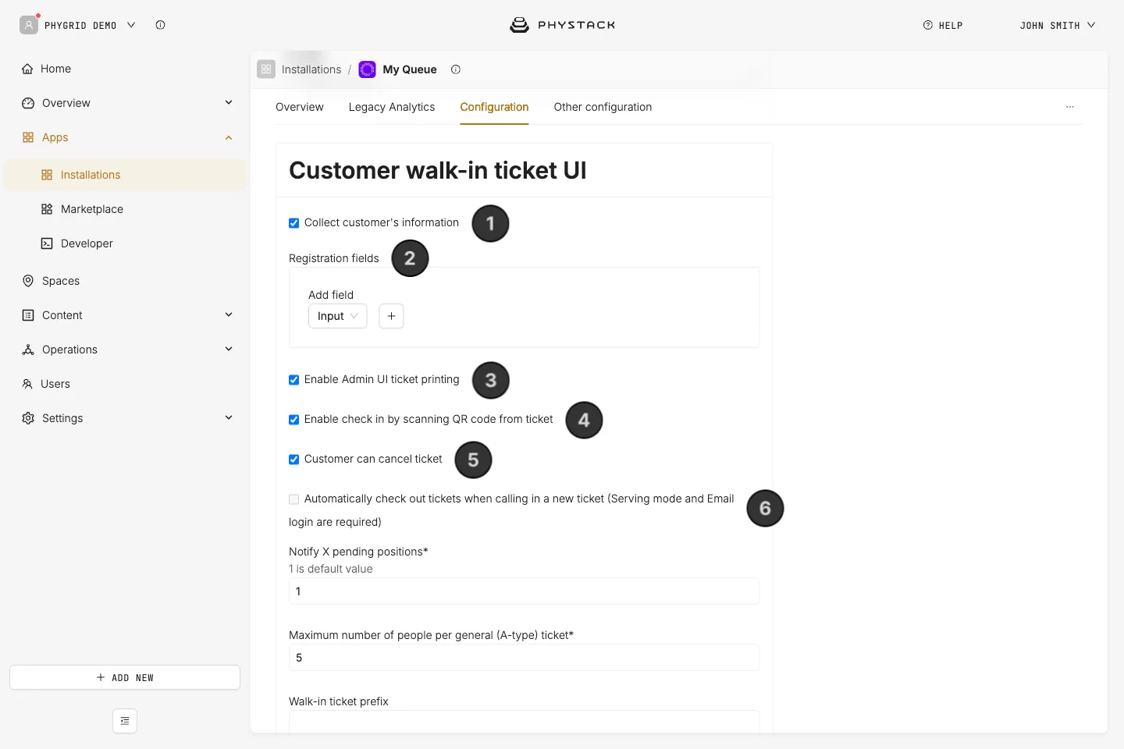
Task: Open the John Smith account dropdown
Action: 1058,25
